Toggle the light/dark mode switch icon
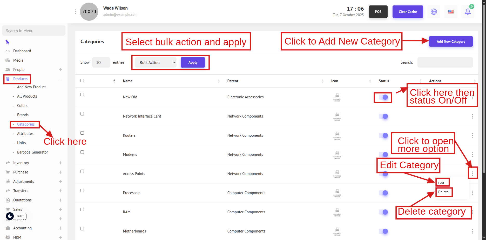This screenshot has width=486, height=240. pos(10,216)
